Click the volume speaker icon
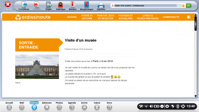The width and height of the screenshot is (199, 112). [151, 106]
